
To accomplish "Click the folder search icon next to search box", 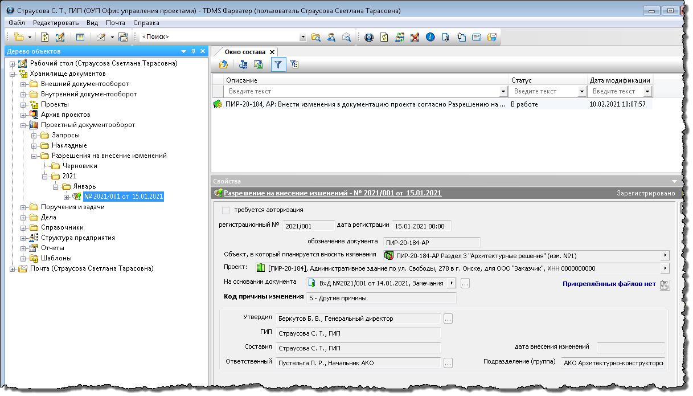I will [x=316, y=37].
